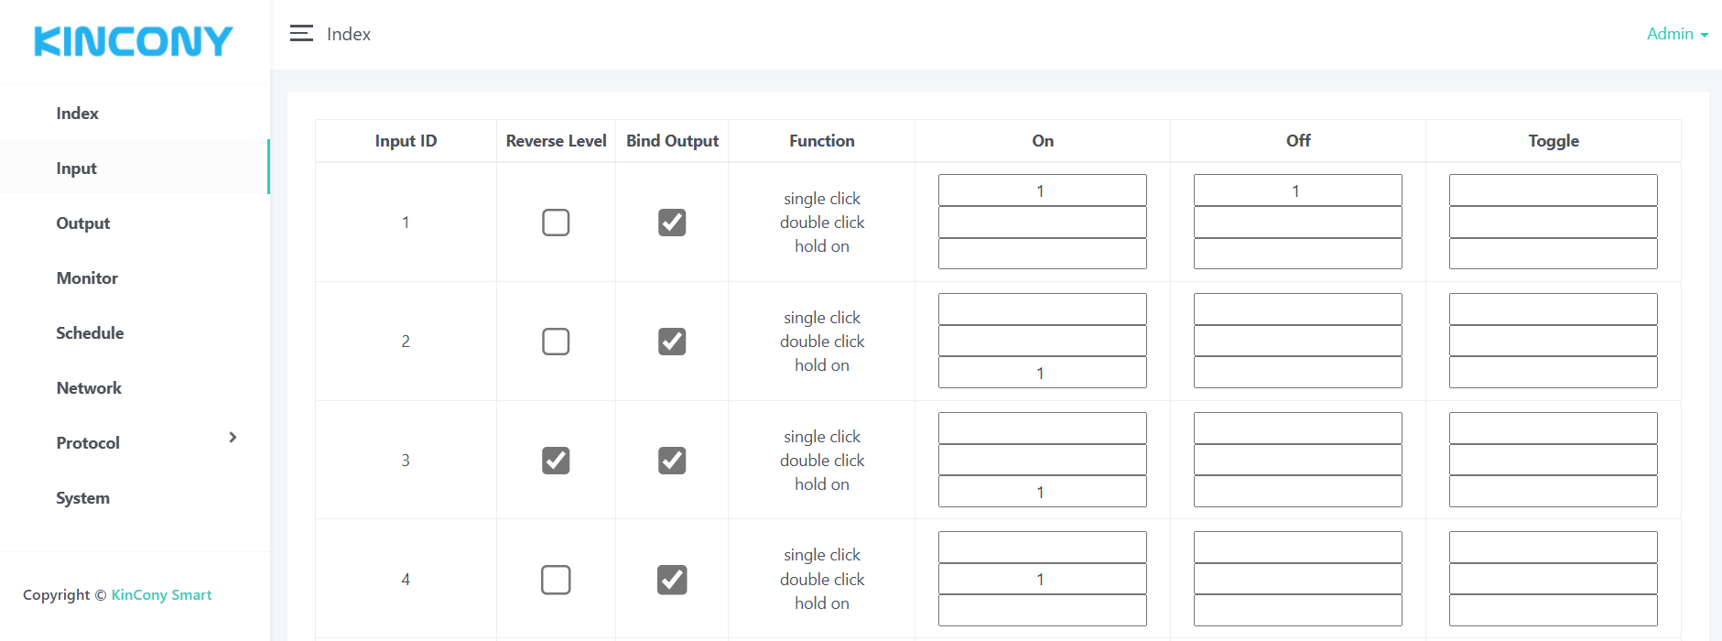1722x641 pixels.
Task: Click Input 1 single click On field
Action: coord(1042,190)
